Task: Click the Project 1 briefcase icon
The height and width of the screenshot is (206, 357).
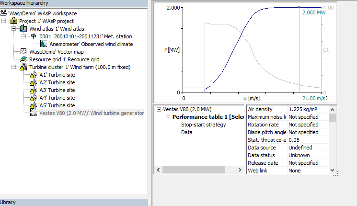Action: 13,21
